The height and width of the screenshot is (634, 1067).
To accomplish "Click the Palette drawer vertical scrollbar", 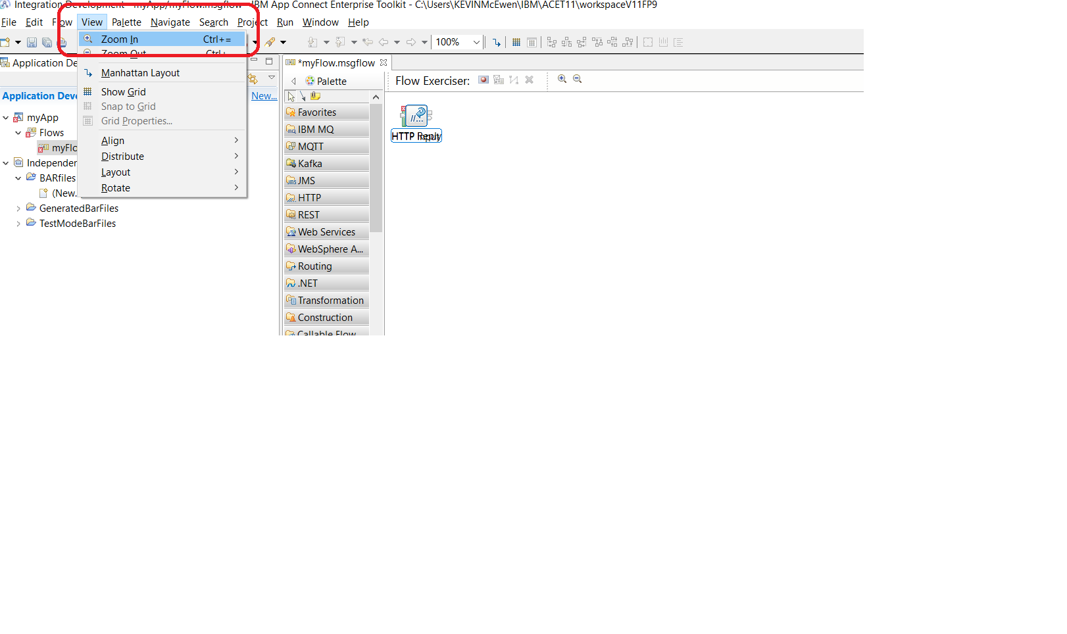I will [x=376, y=171].
